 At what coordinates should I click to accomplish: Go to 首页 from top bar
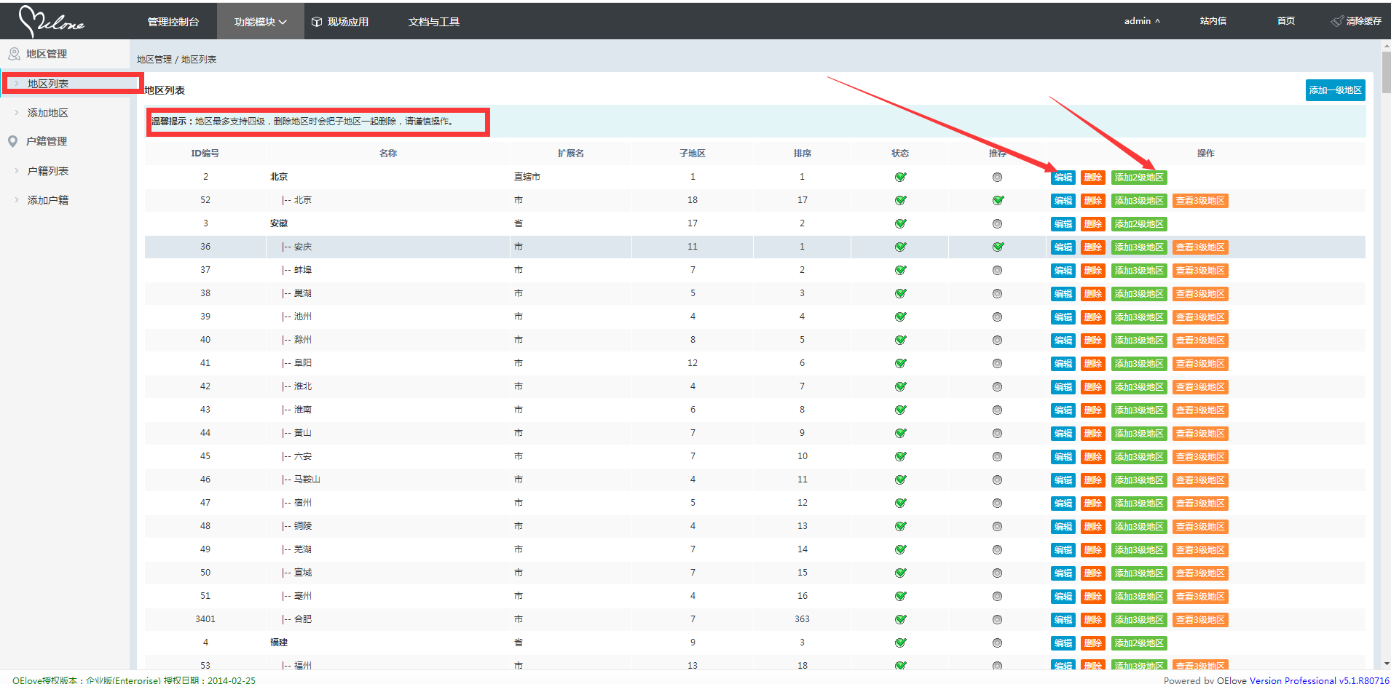1286,21
